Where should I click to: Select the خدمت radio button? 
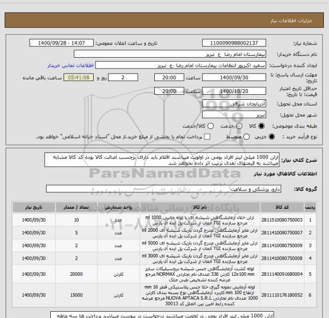239,126
